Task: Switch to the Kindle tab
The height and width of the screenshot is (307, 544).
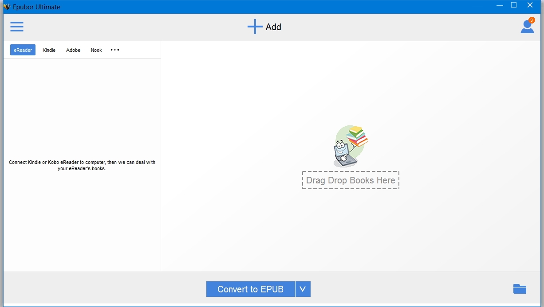Action: (x=49, y=50)
